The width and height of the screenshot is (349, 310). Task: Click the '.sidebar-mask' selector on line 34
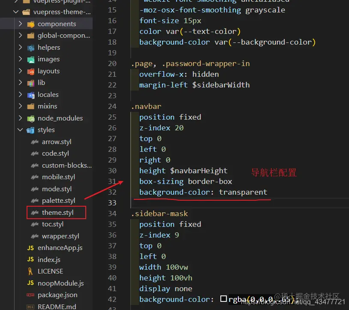coord(159,214)
